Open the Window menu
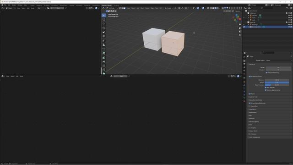 coord(20,5)
